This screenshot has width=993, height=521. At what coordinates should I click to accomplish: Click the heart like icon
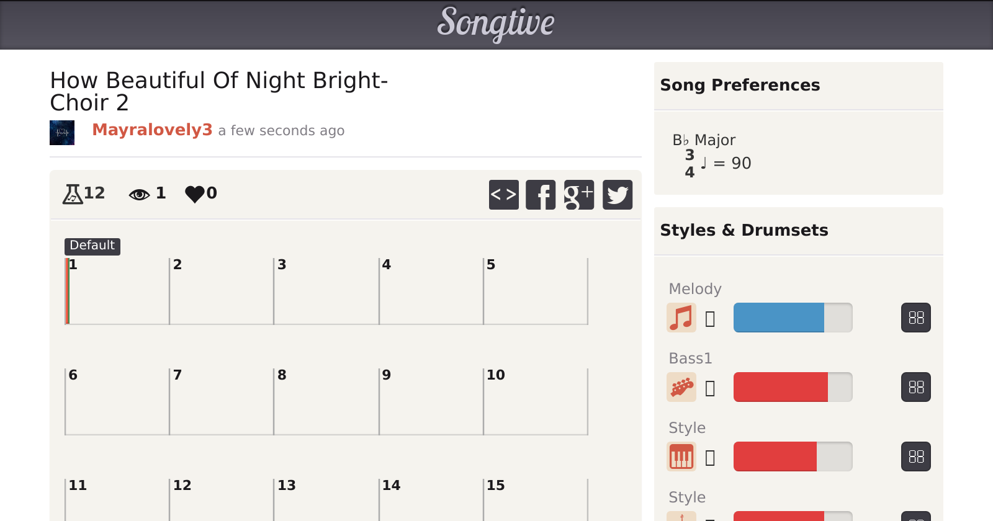click(x=194, y=194)
